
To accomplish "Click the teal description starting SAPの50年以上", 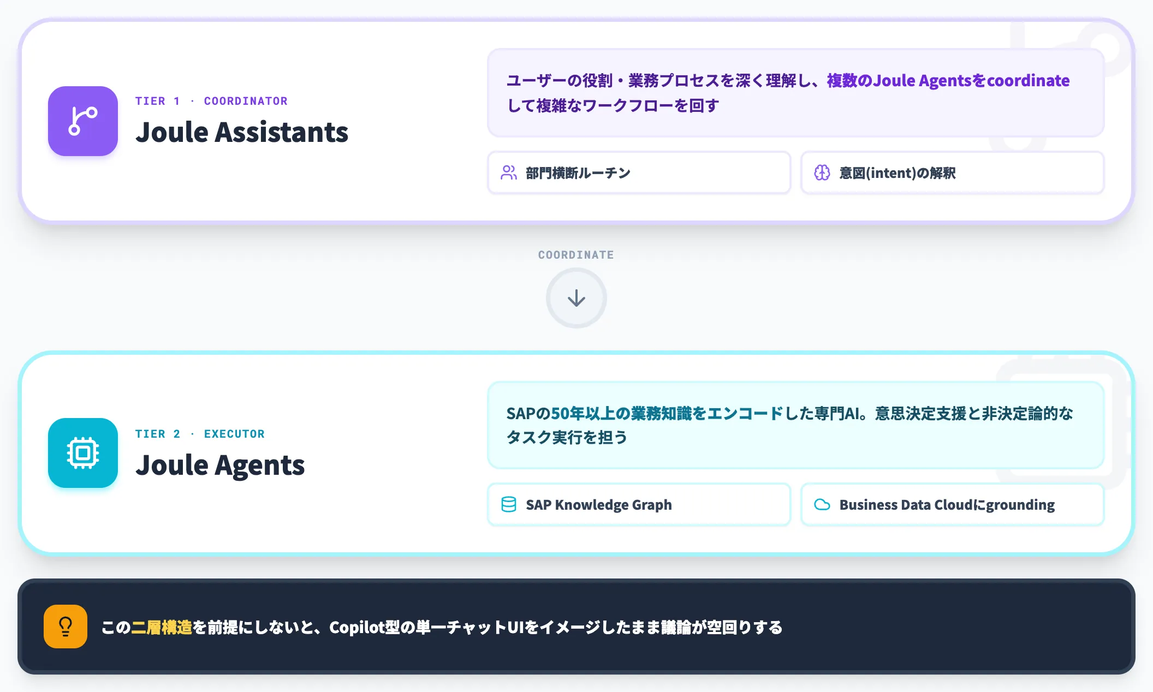I will pos(795,425).
